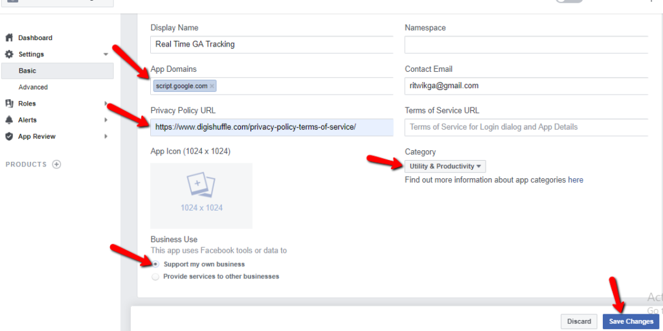This screenshot has width=663, height=331.
Task: Expand the Roles submenu arrow
Action: (x=106, y=103)
